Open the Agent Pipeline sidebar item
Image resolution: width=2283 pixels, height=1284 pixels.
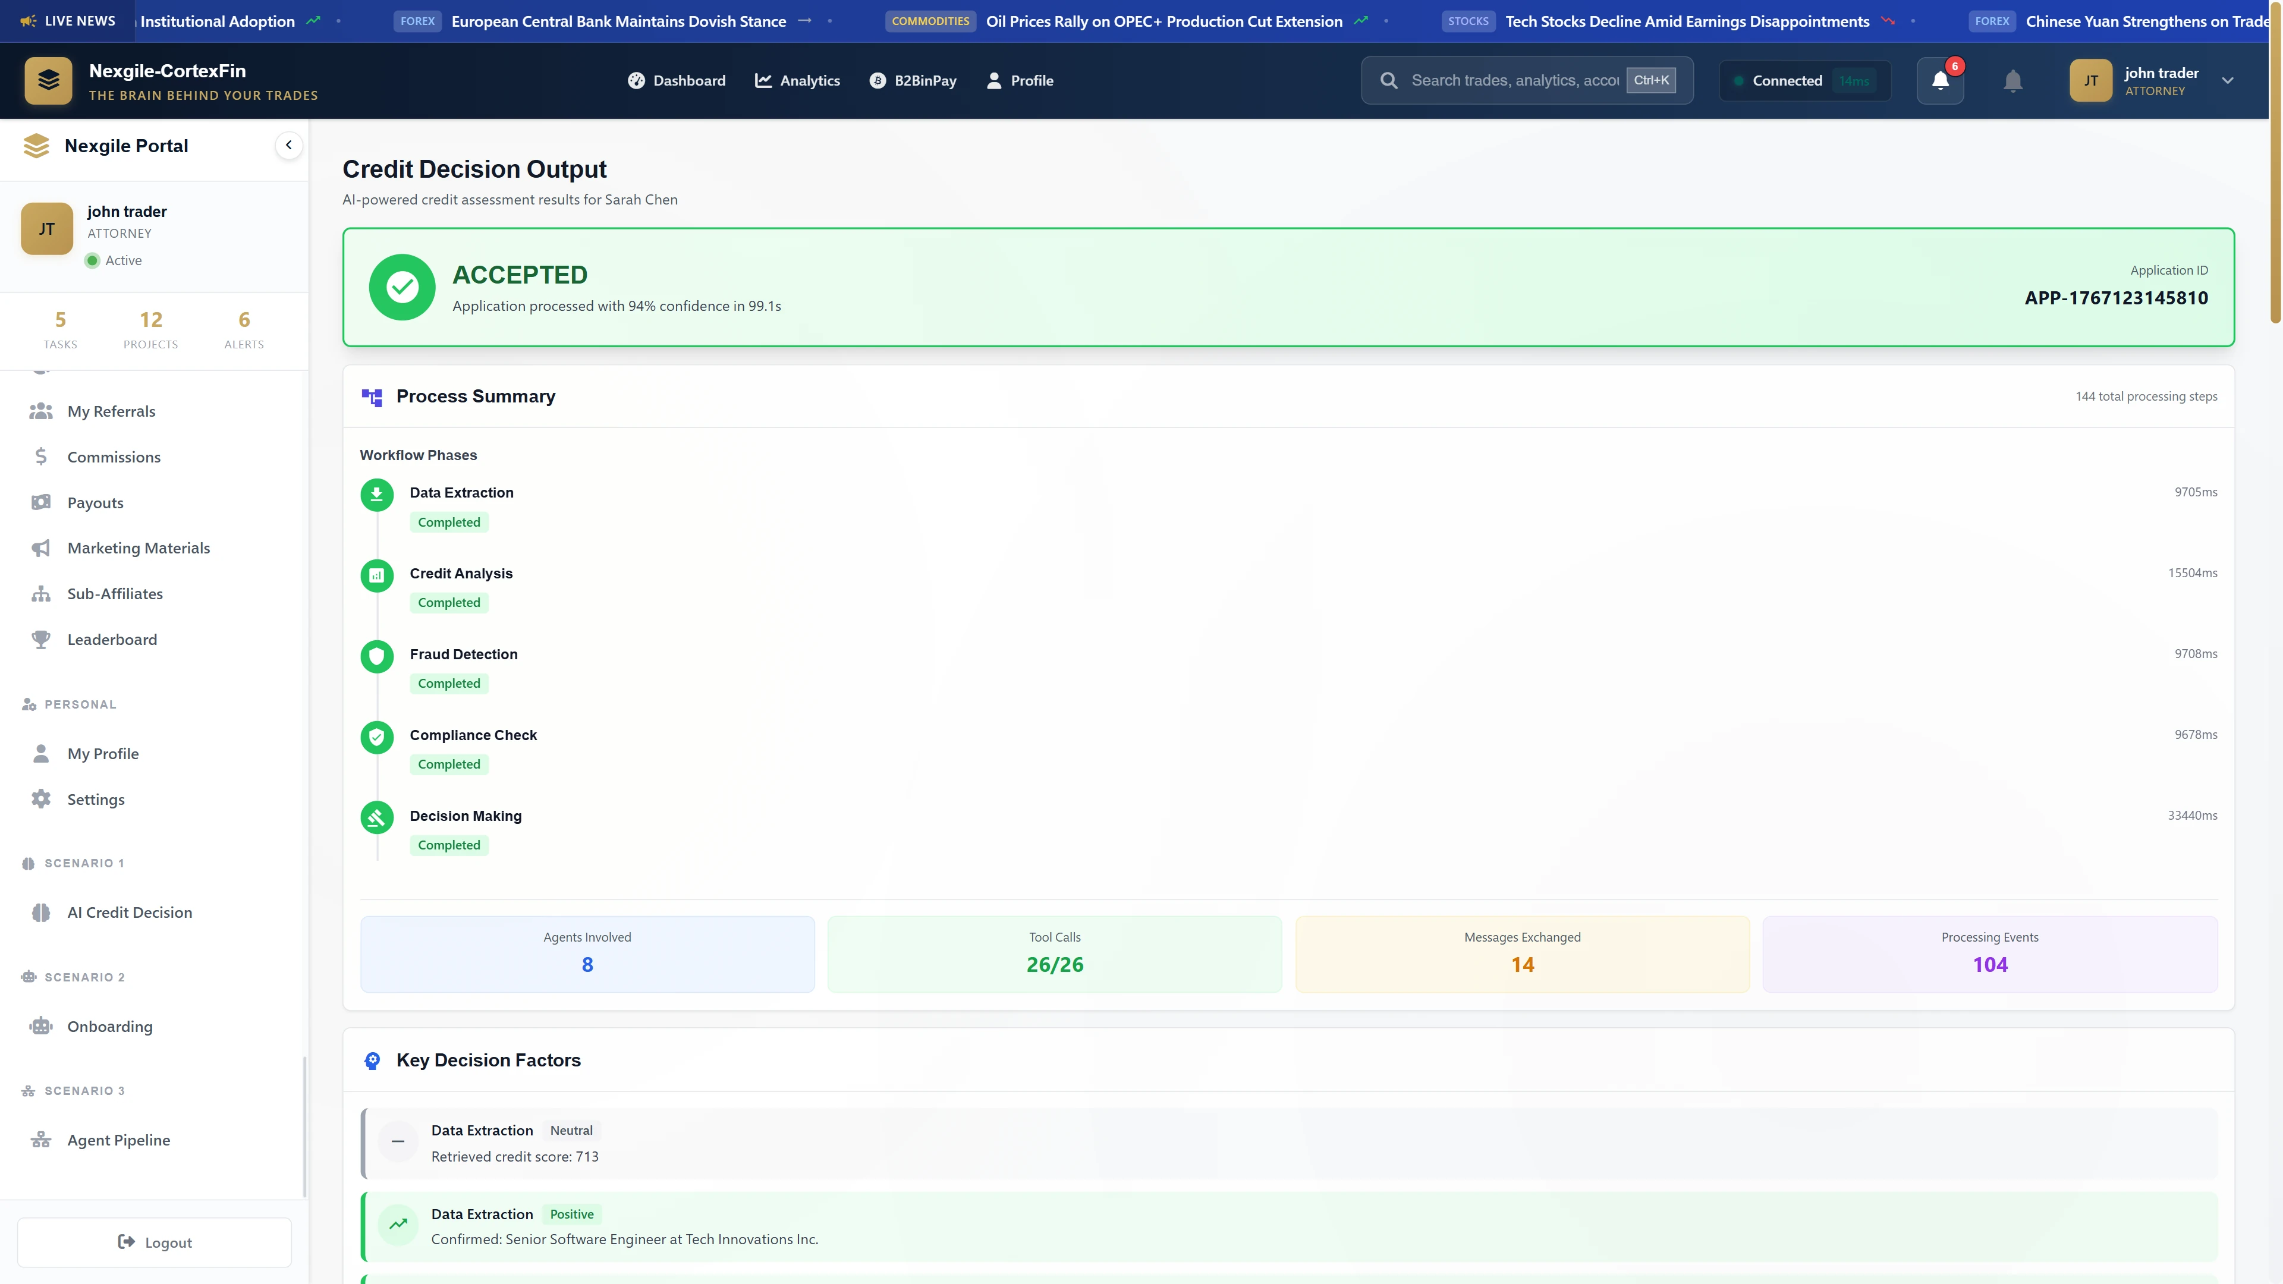tap(119, 1141)
